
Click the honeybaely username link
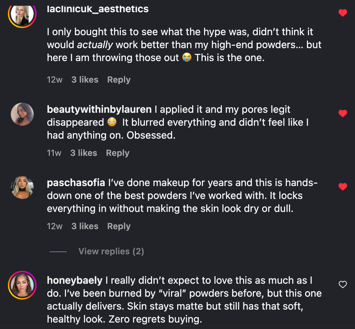pos(75,280)
